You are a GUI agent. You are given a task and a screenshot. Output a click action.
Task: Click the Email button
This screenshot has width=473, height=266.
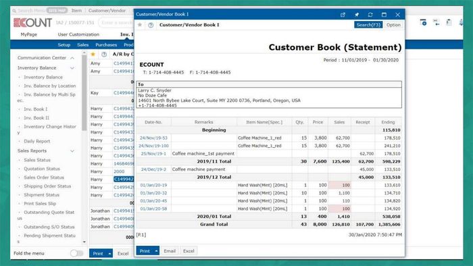pyautogui.click(x=170, y=250)
